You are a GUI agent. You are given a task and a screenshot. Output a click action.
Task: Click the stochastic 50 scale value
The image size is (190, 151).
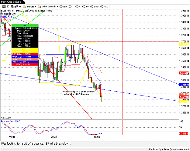click(x=181, y=127)
